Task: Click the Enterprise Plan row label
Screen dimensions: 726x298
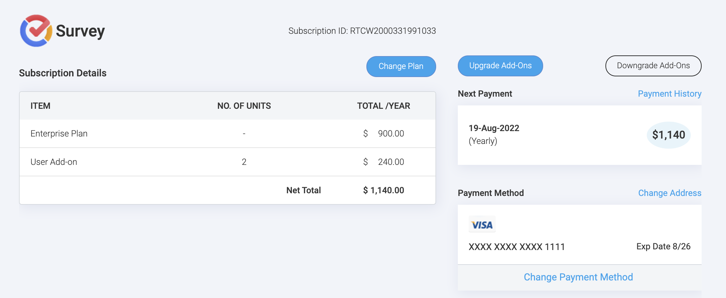Action: coord(59,133)
